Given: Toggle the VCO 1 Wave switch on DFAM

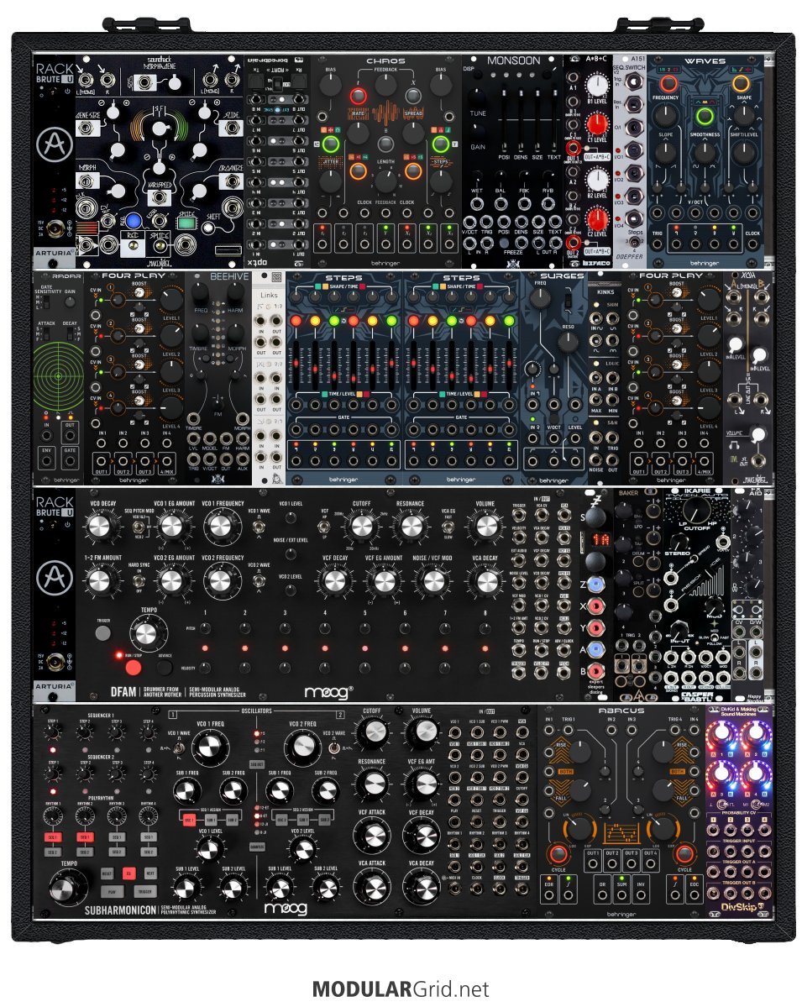Looking at the screenshot, I should pyautogui.click(x=255, y=527).
